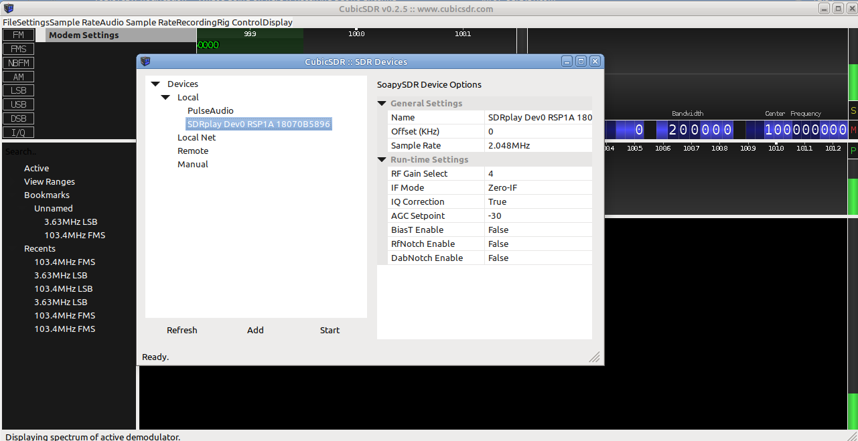Viewport: 858px width, 441px height.
Task: Select Local Net tree entry
Action: coord(196,137)
